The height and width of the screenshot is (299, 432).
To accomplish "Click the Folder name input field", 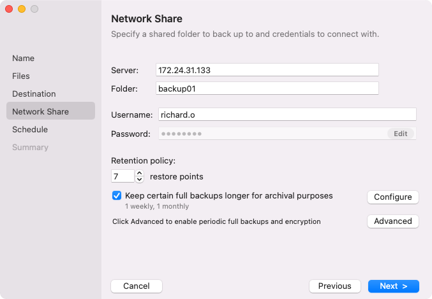I will click(x=267, y=88).
